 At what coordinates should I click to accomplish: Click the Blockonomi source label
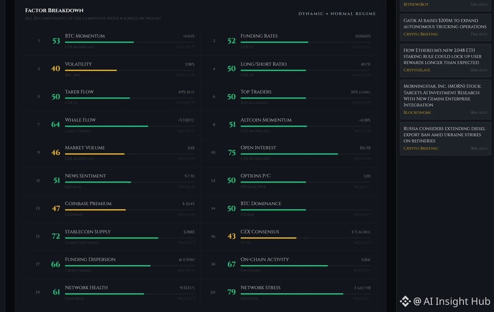pyautogui.click(x=417, y=113)
